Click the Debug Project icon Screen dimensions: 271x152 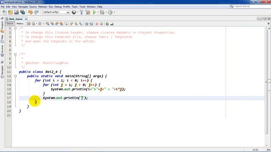click(x=102, y=12)
